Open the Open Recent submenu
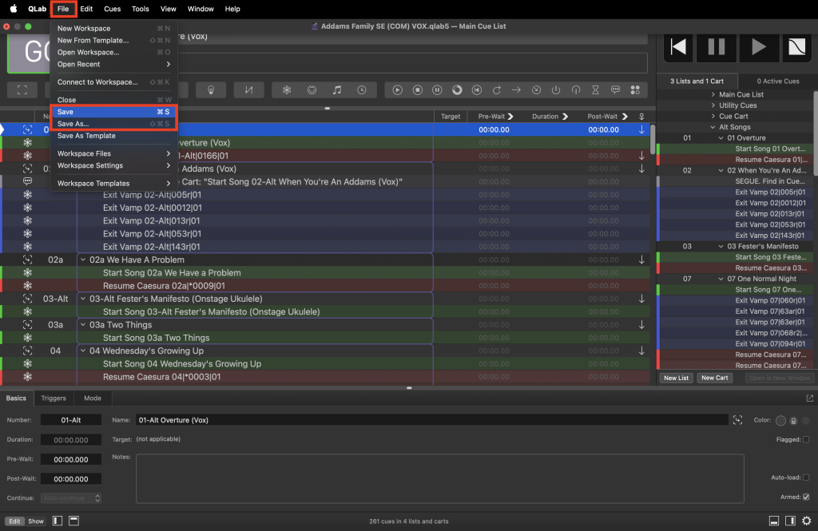Screen dimensions: 818x531 113,64
